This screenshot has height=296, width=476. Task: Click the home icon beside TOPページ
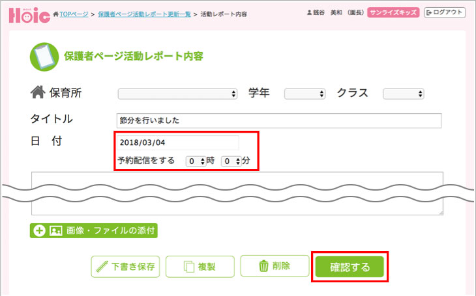pos(56,14)
